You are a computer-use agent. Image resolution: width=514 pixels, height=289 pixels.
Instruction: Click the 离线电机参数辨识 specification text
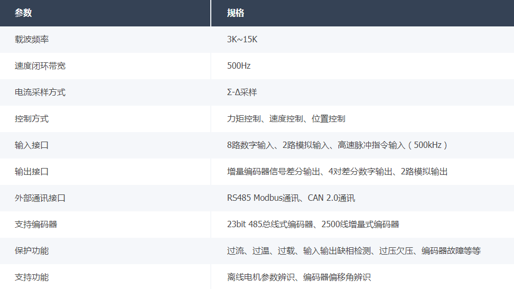[x=261, y=277]
